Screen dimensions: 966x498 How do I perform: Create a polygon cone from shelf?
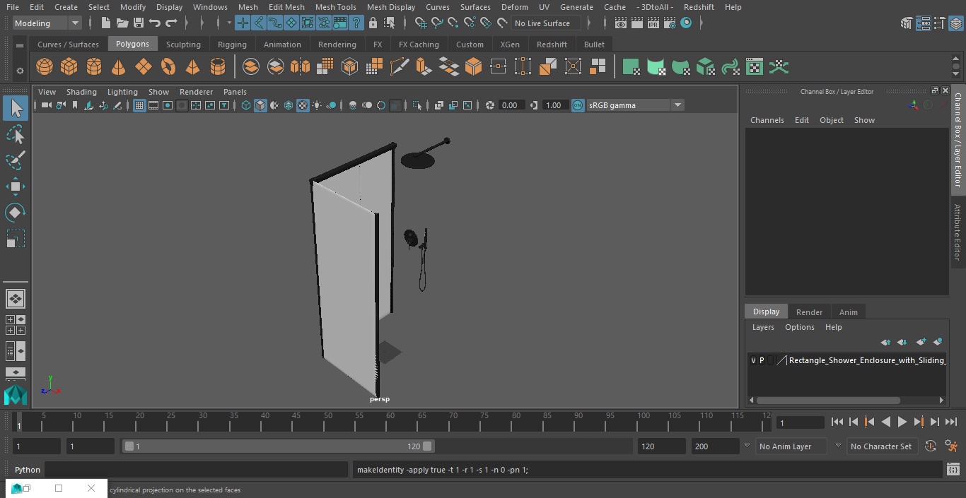[x=119, y=67]
